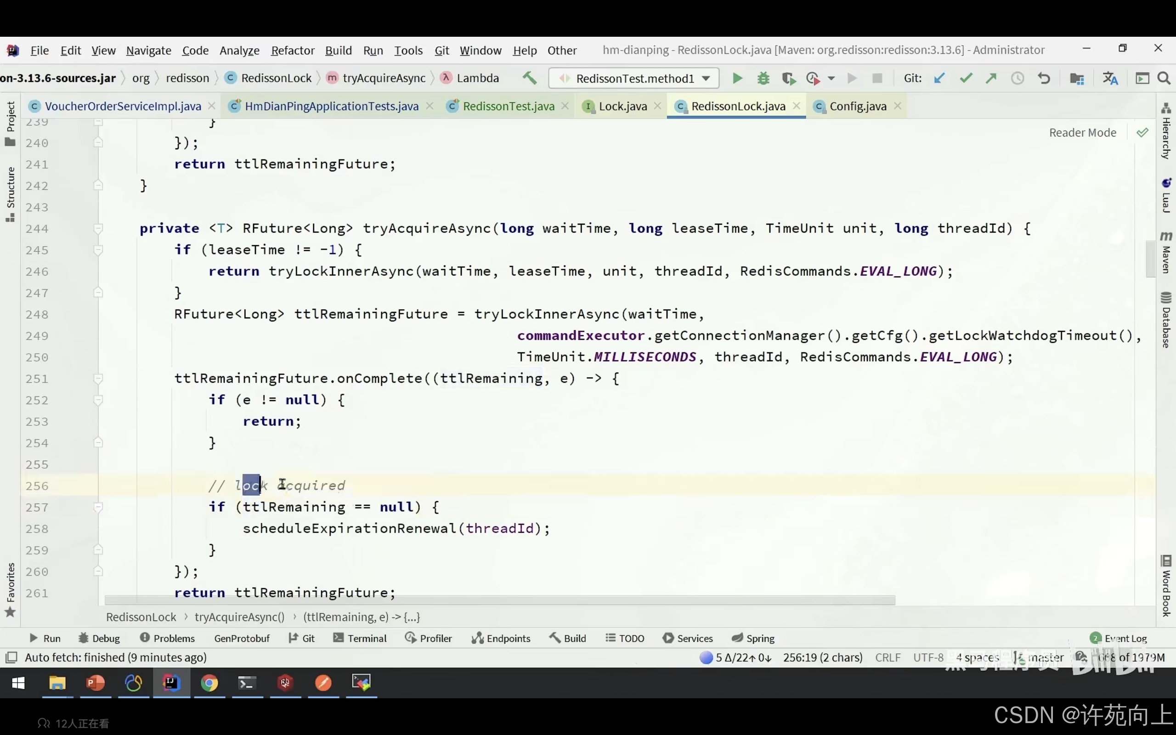Click the stop square button
Viewport: 1176px width, 735px height.
click(x=877, y=78)
